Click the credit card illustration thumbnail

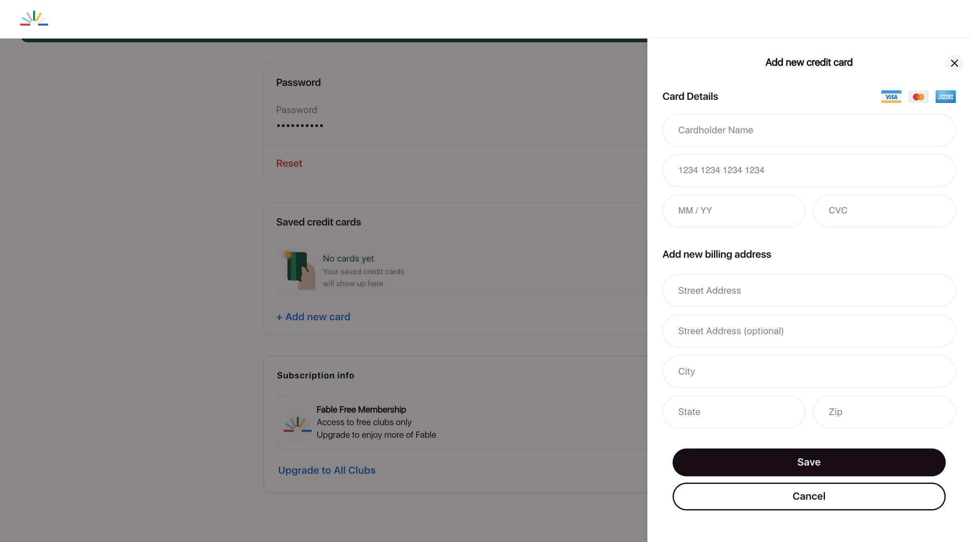point(299,270)
